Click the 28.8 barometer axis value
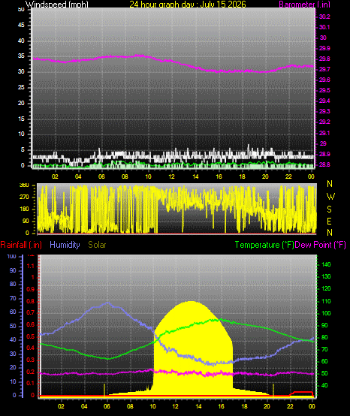The width and height of the screenshot is (350, 416). coord(324,164)
